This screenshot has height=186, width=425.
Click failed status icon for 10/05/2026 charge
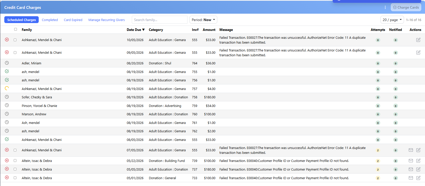coord(7,40)
